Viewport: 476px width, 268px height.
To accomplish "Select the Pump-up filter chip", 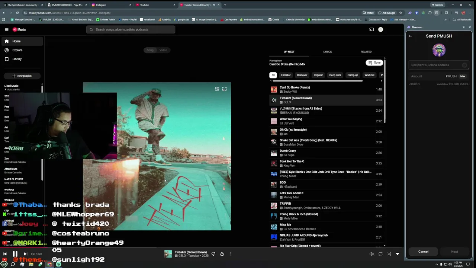I will 353,75.
